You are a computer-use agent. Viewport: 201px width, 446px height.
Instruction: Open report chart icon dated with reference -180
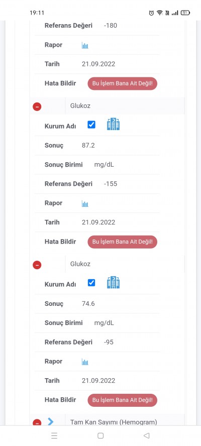point(85,45)
